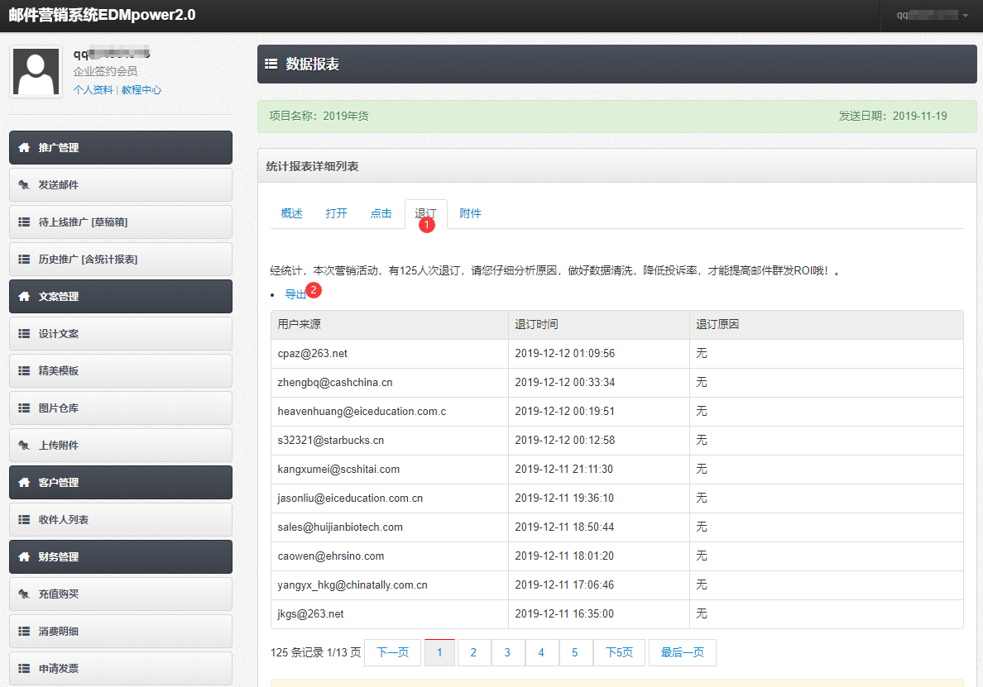Screen dimensions: 983x687
Task: Click the icon beside 发送邮件
Action: tap(24, 184)
